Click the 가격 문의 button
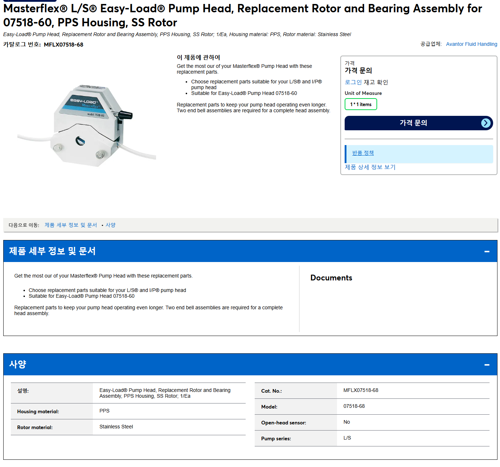This screenshot has width=500, height=467. (419, 123)
